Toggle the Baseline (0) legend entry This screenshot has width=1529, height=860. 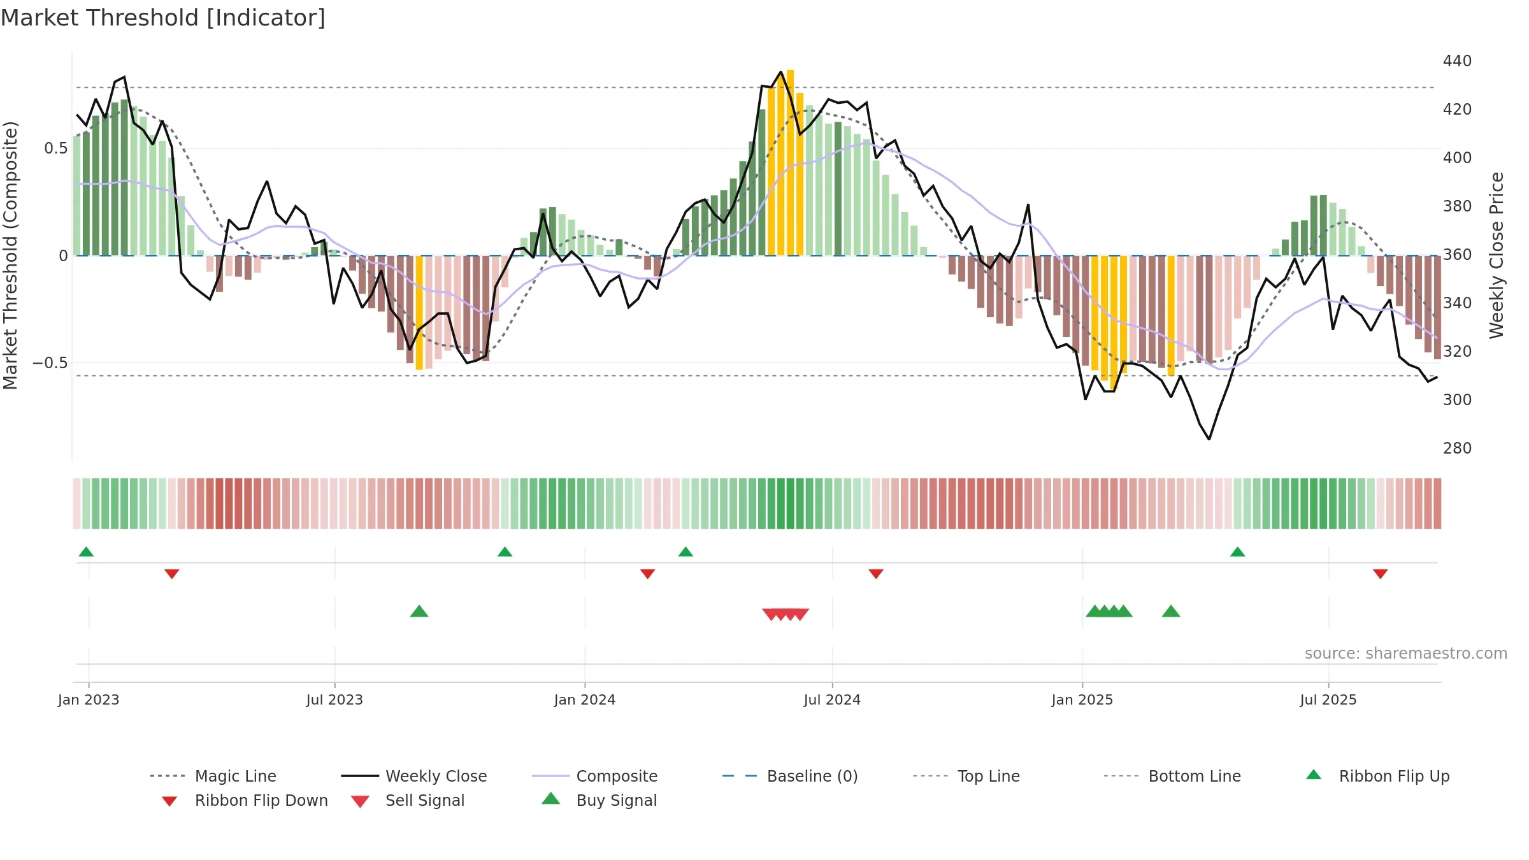790,776
